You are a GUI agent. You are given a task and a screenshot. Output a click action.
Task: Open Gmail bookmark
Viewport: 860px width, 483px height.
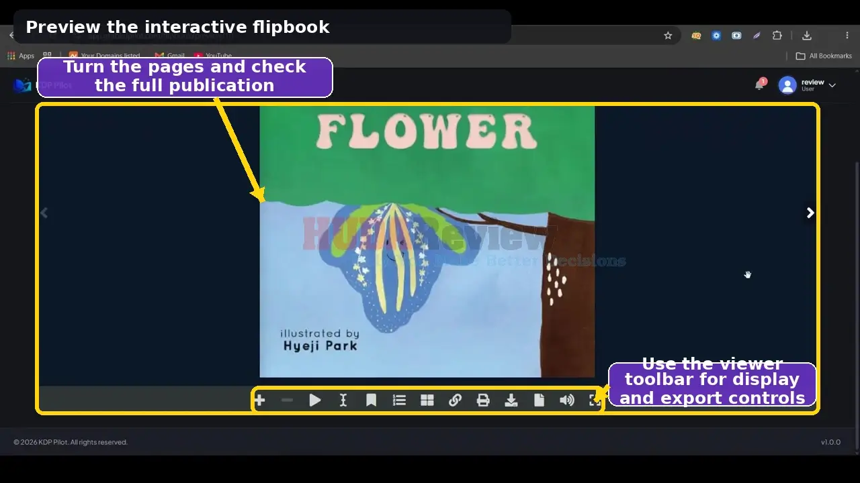tap(169, 56)
